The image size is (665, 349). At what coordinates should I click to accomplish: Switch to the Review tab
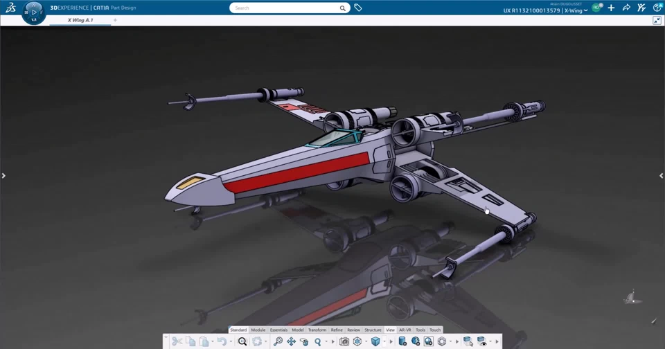pos(354,330)
